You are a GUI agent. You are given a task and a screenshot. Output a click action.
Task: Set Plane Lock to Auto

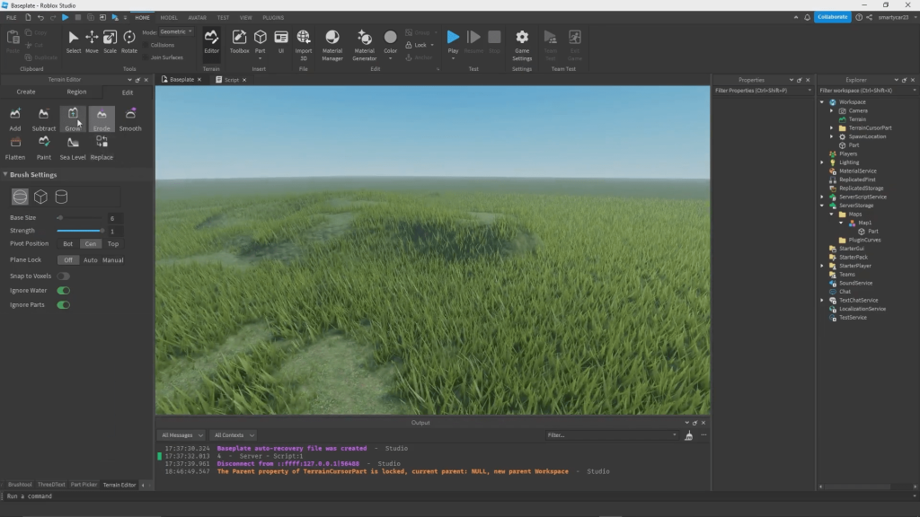[91, 260]
